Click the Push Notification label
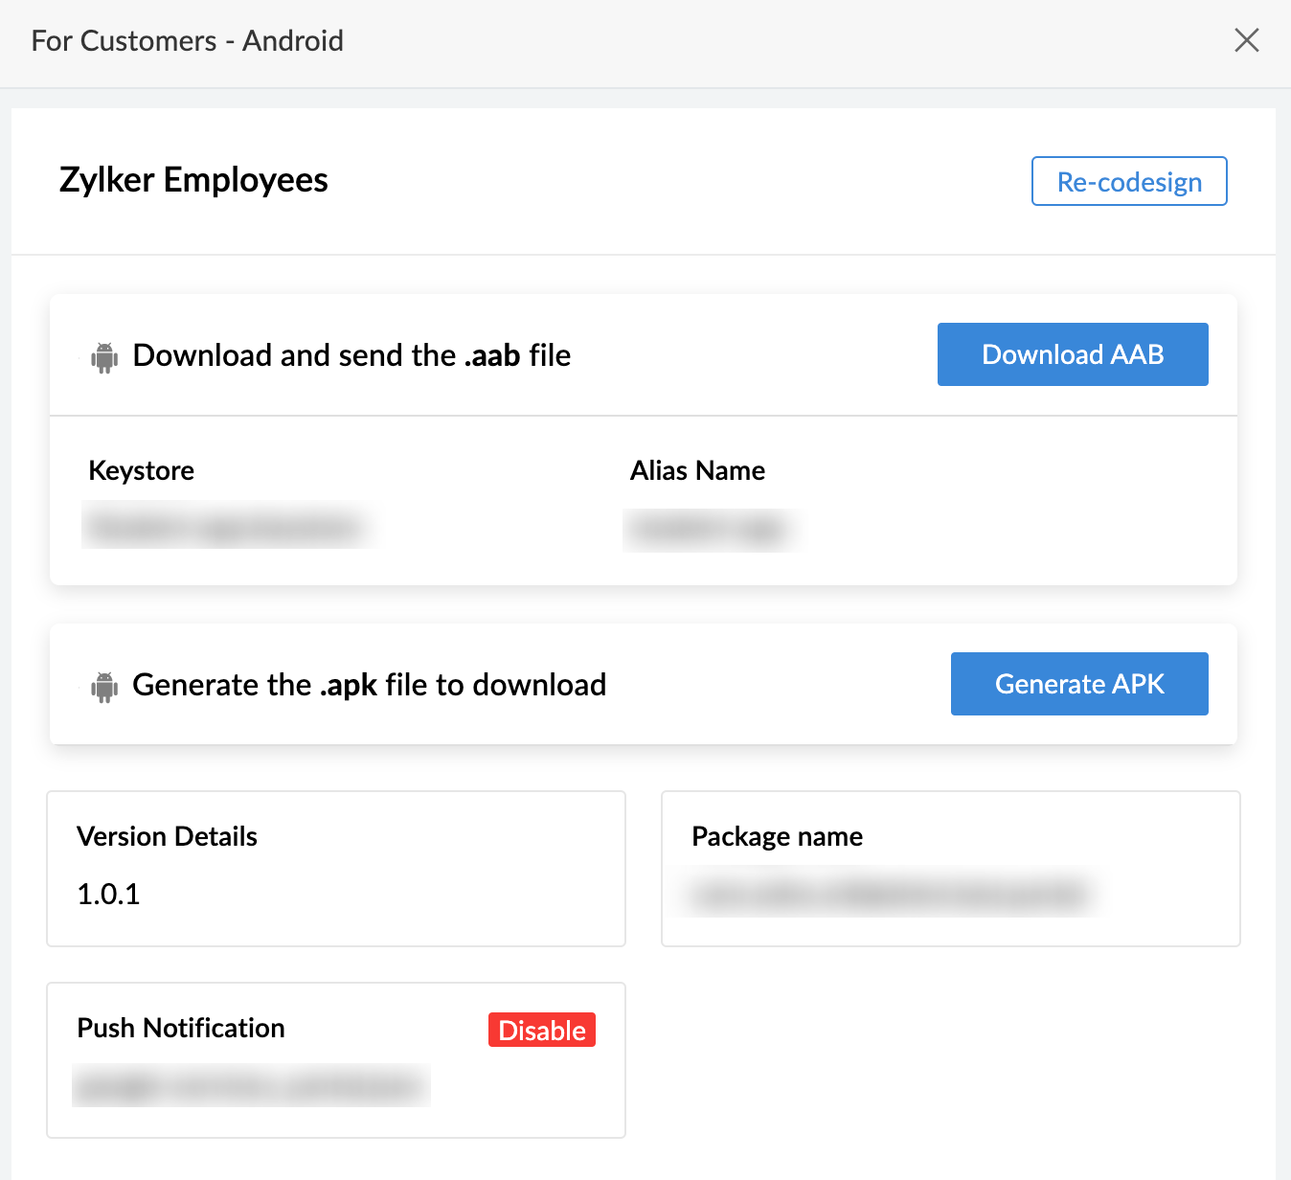Image resolution: width=1291 pixels, height=1180 pixels. 181,1028
